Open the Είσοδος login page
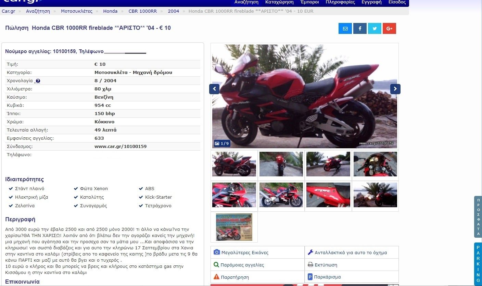Viewport: 482px width, 286px height. point(397,2)
